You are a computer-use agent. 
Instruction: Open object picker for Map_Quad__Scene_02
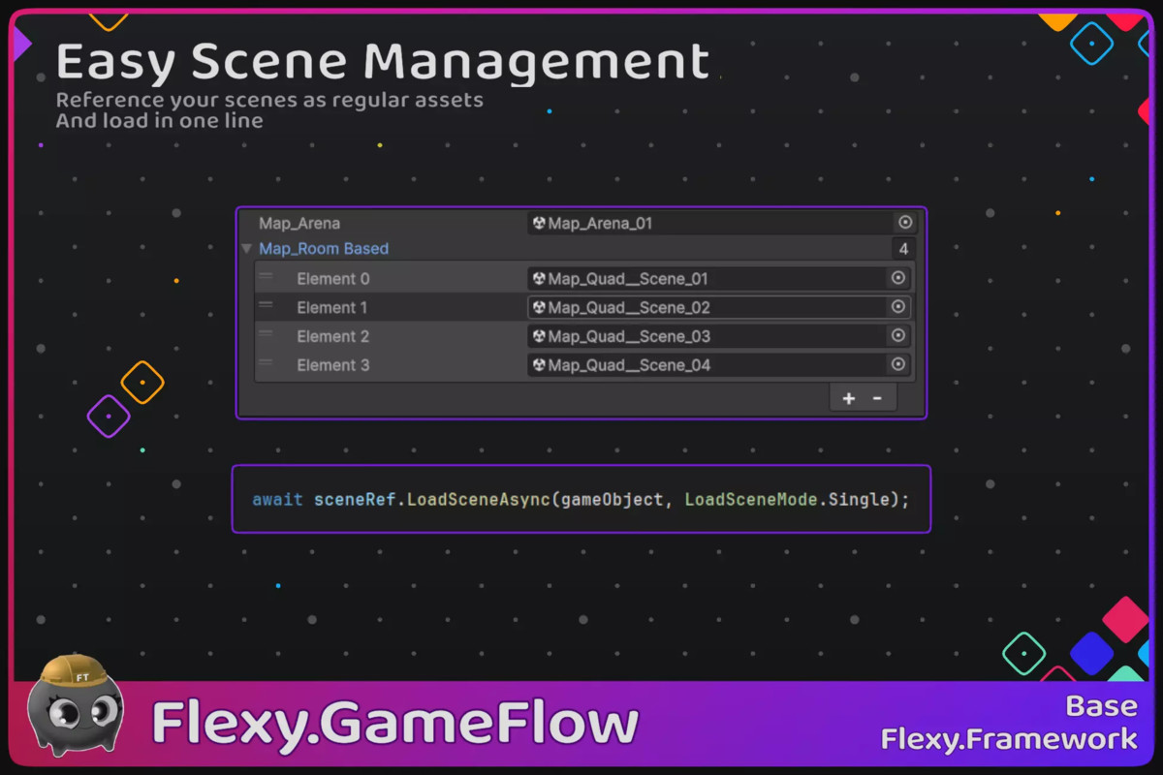(898, 307)
